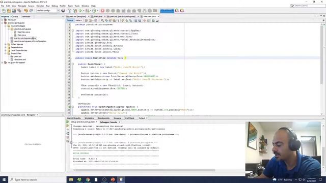Click the New Project toolbar icon
This screenshot has width=326, height=183.
click(x=9, y=11)
